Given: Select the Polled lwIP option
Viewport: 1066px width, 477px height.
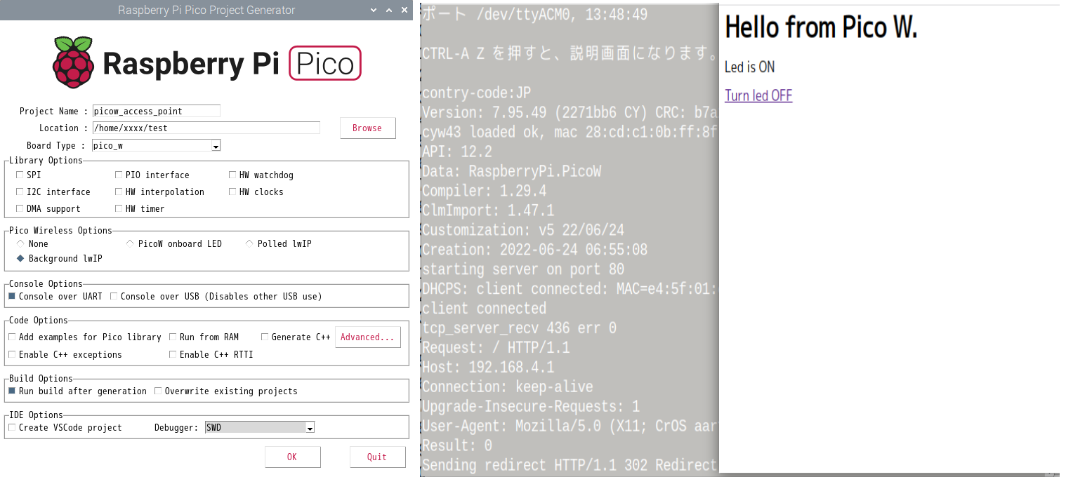Looking at the screenshot, I should coord(249,243).
